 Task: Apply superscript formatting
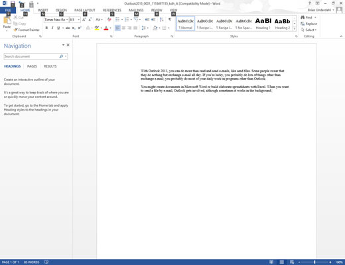pyautogui.click(x=80, y=28)
